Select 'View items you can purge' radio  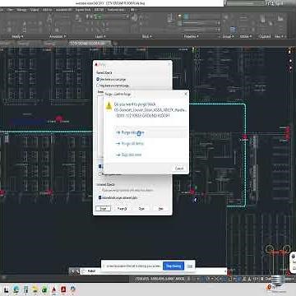coord(98,79)
